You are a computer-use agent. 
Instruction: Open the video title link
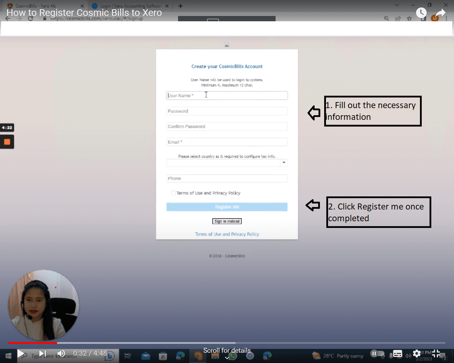click(x=84, y=13)
